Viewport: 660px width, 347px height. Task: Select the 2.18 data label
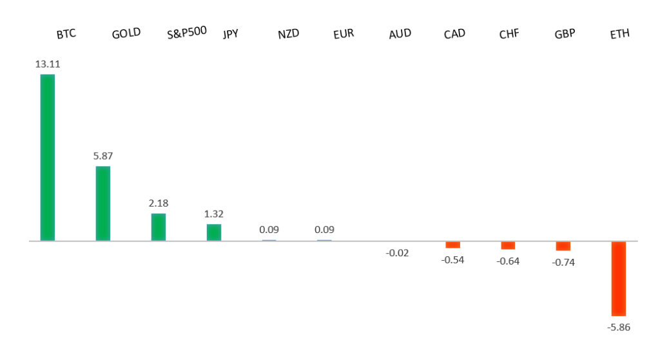(x=159, y=203)
